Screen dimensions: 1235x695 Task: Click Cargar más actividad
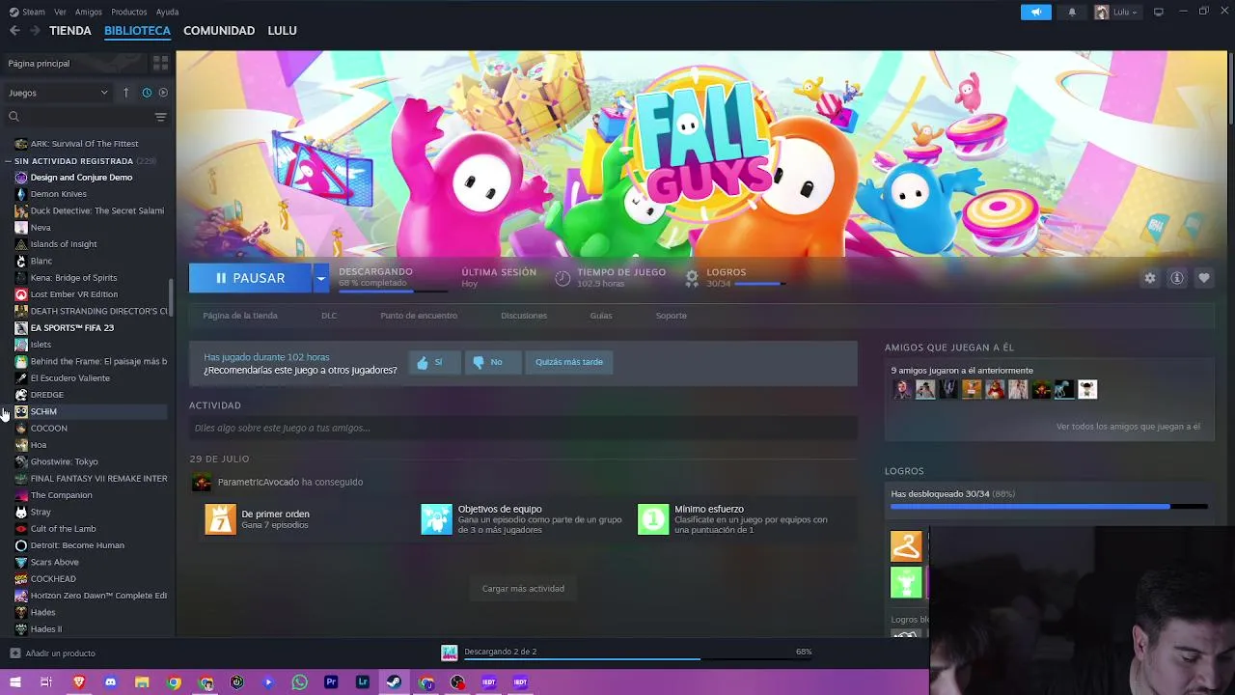tap(523, 588)
